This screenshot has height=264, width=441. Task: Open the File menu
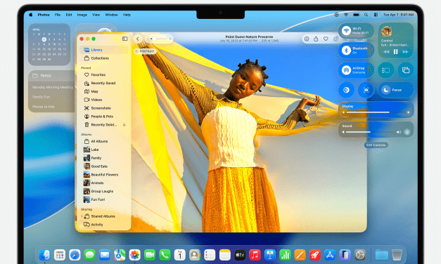point(58,15)
